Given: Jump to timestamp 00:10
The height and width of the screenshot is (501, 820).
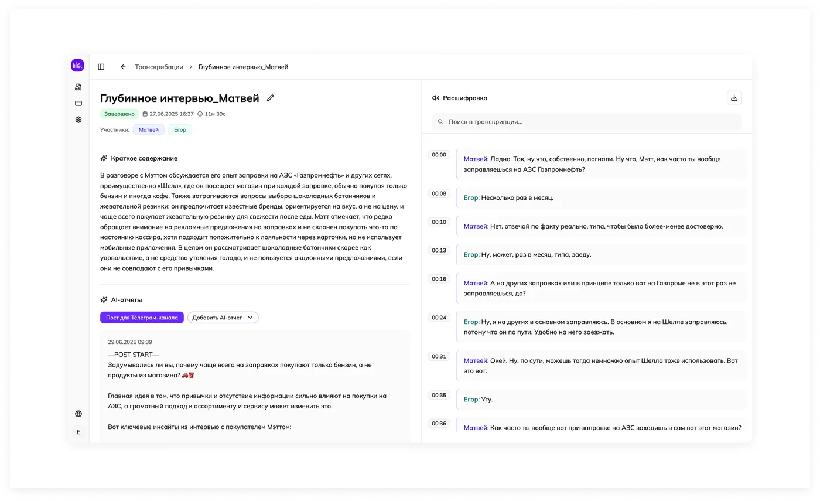Looking at the screenshot, I should [x=439, y=222].
